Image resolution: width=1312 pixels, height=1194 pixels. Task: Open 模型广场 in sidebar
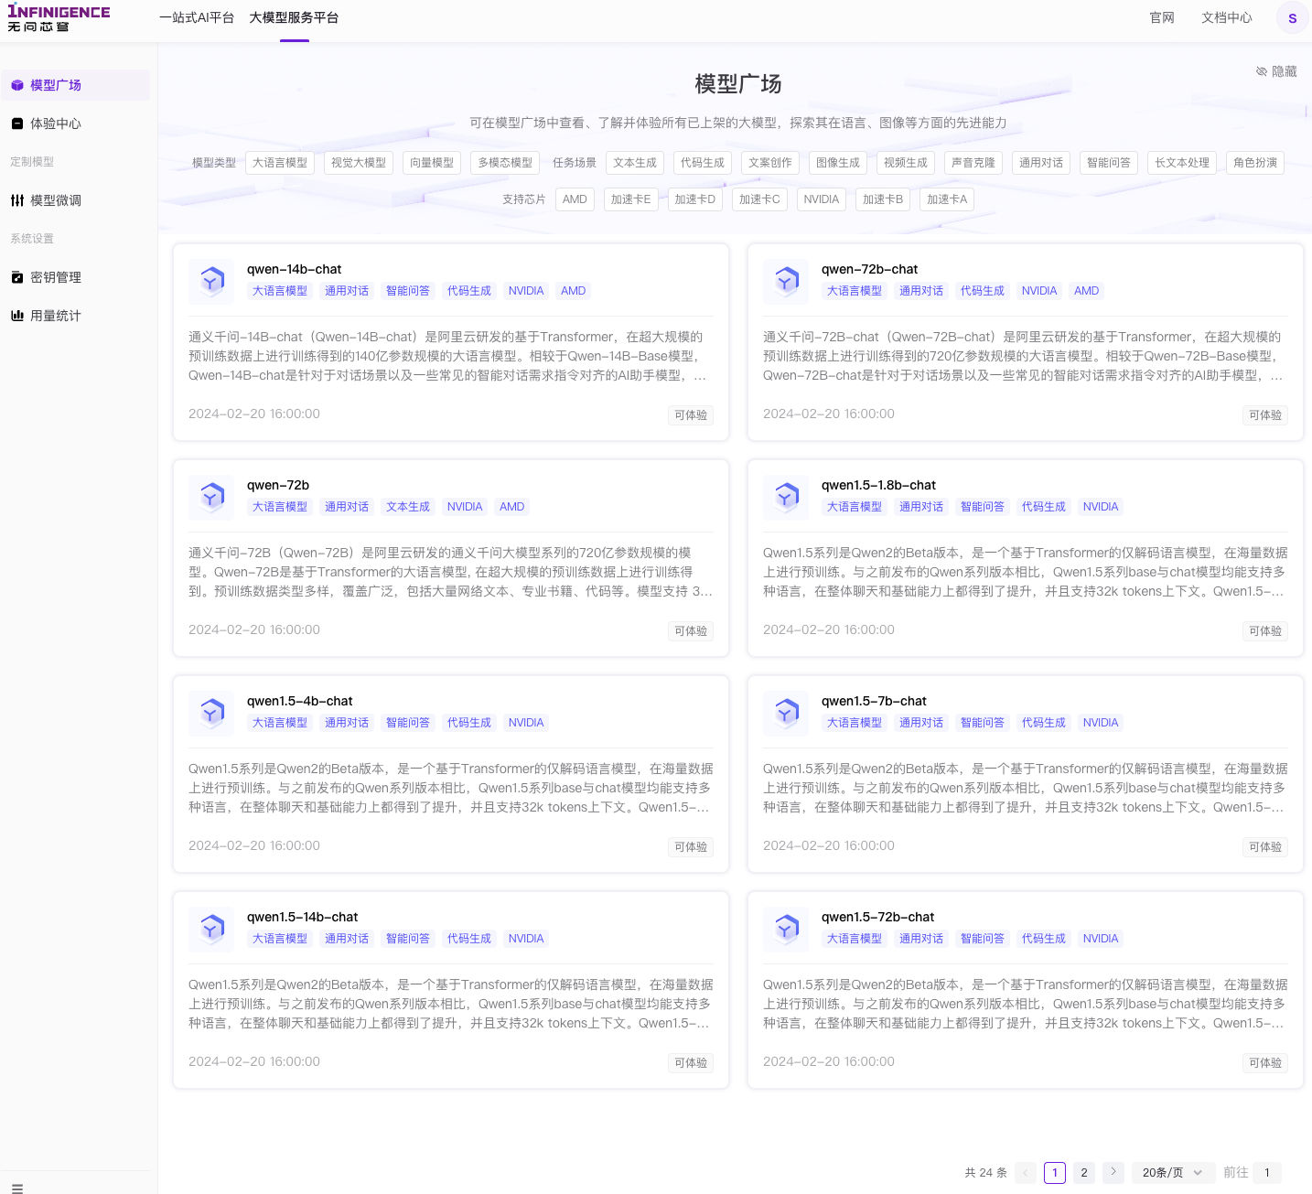pos(75,85)
